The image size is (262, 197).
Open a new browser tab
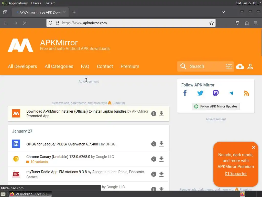[x=74, y=12]
